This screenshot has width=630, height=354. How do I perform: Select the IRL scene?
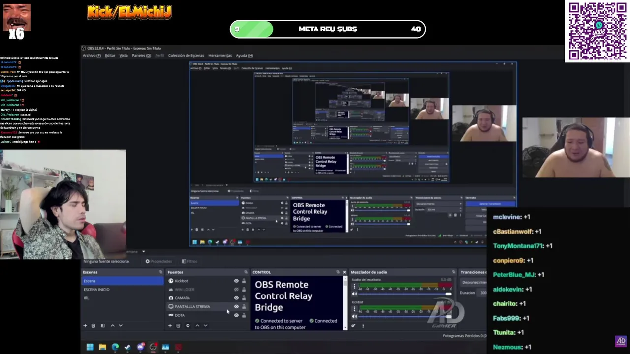(123, 298)
